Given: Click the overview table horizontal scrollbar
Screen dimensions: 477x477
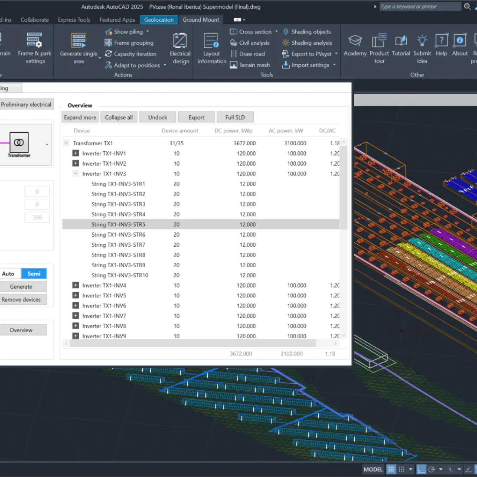Looking at the screenshot, I should click(x=193, y=343).
